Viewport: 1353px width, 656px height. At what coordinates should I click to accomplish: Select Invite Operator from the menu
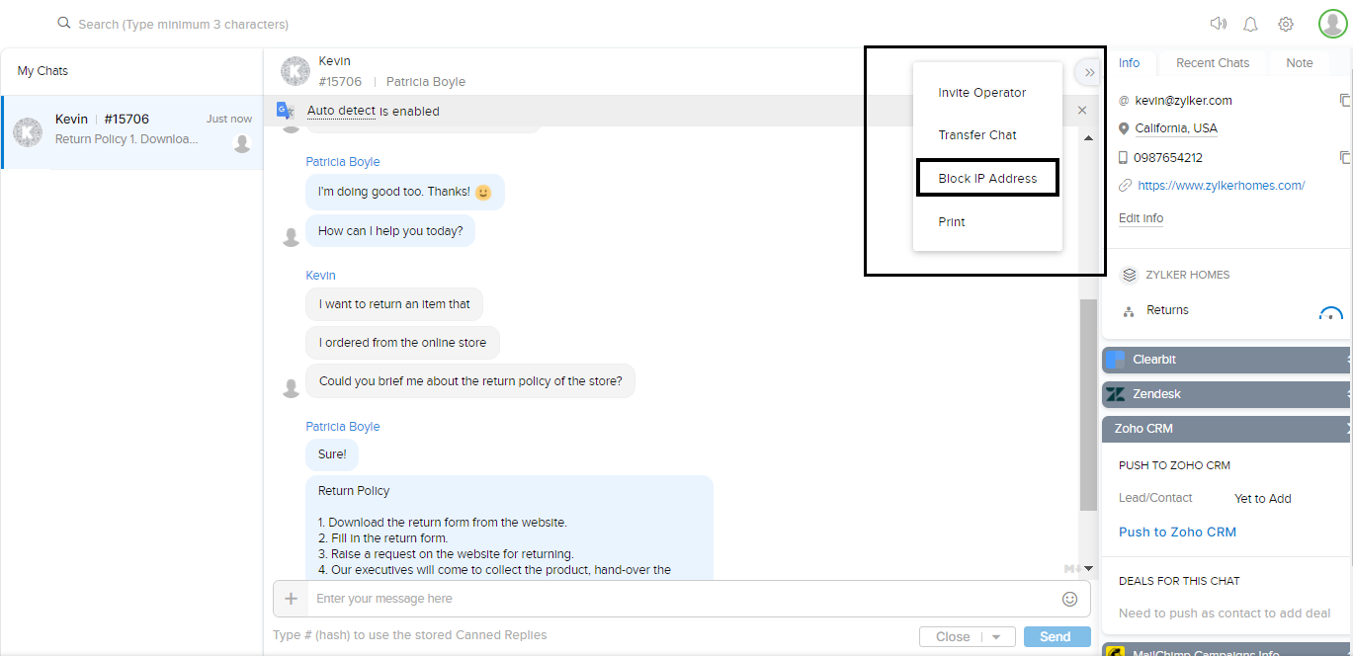coord(982,93)
